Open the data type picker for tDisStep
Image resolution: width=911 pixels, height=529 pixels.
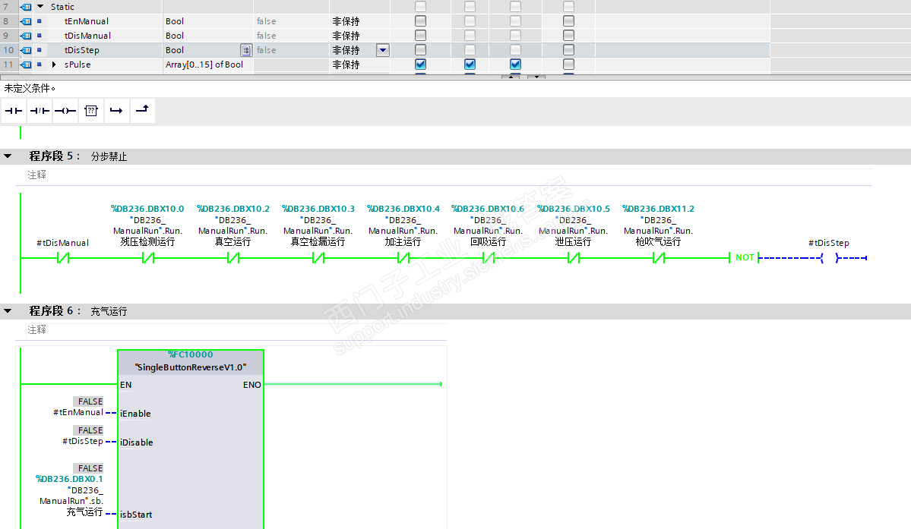click(246, 50)
